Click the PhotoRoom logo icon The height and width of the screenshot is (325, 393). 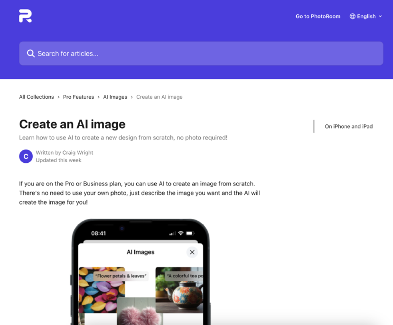click(x=25, y=16)
